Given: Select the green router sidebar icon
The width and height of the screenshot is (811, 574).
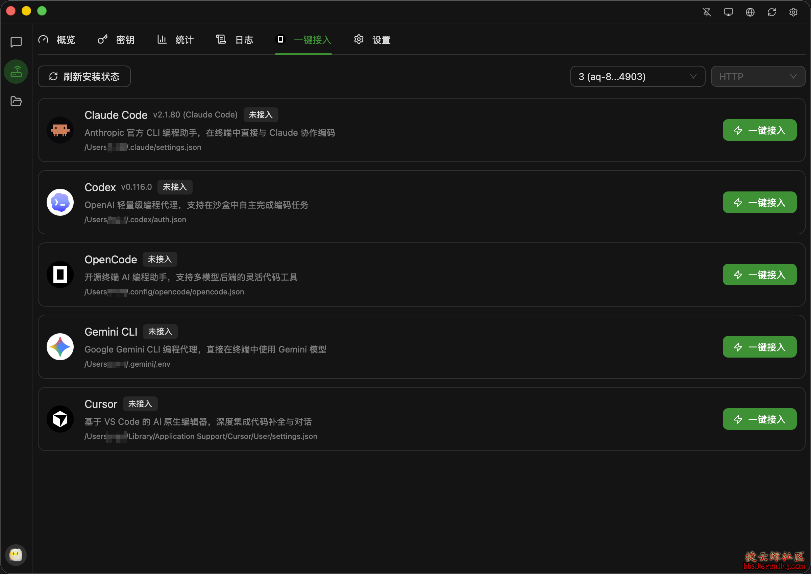Looking at the screenshot, I should (x=16, y=72).
